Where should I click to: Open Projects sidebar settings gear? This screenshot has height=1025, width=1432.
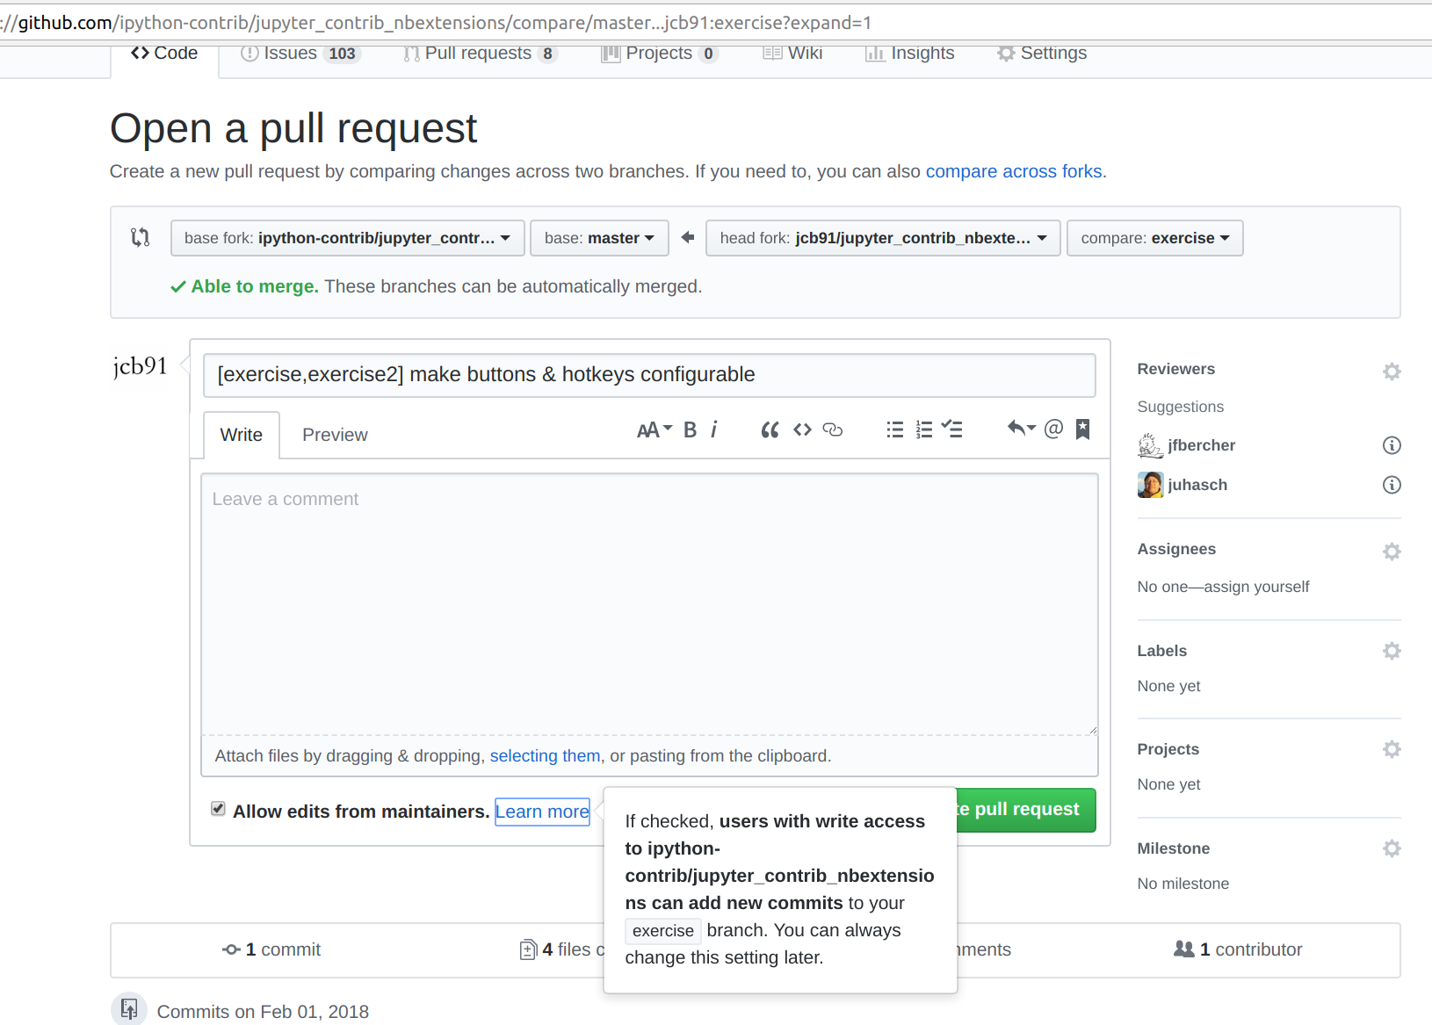coord(1391,749)
